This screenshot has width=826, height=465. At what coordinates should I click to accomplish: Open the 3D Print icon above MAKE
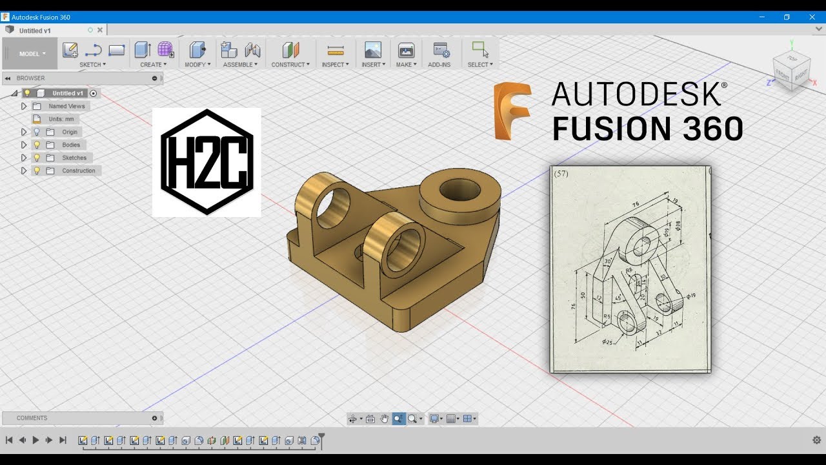click(x=406, y=50)
